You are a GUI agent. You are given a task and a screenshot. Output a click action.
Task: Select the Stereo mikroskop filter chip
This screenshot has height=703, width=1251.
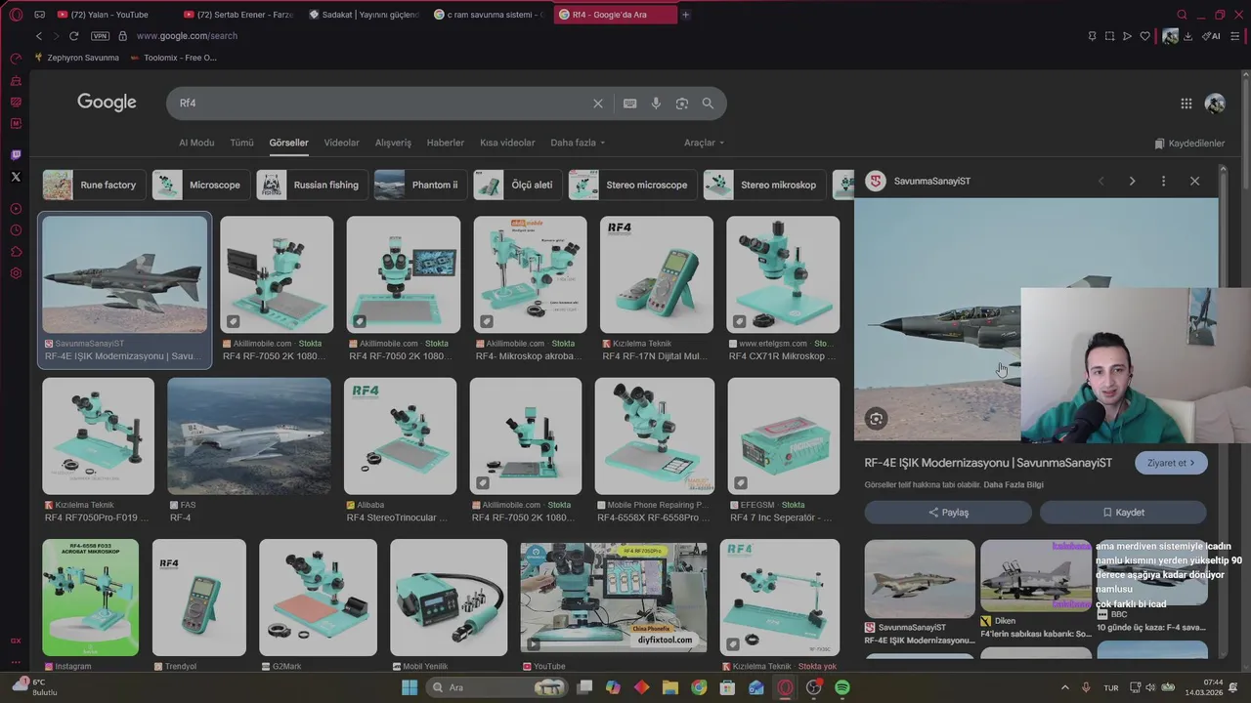[764, 185]
